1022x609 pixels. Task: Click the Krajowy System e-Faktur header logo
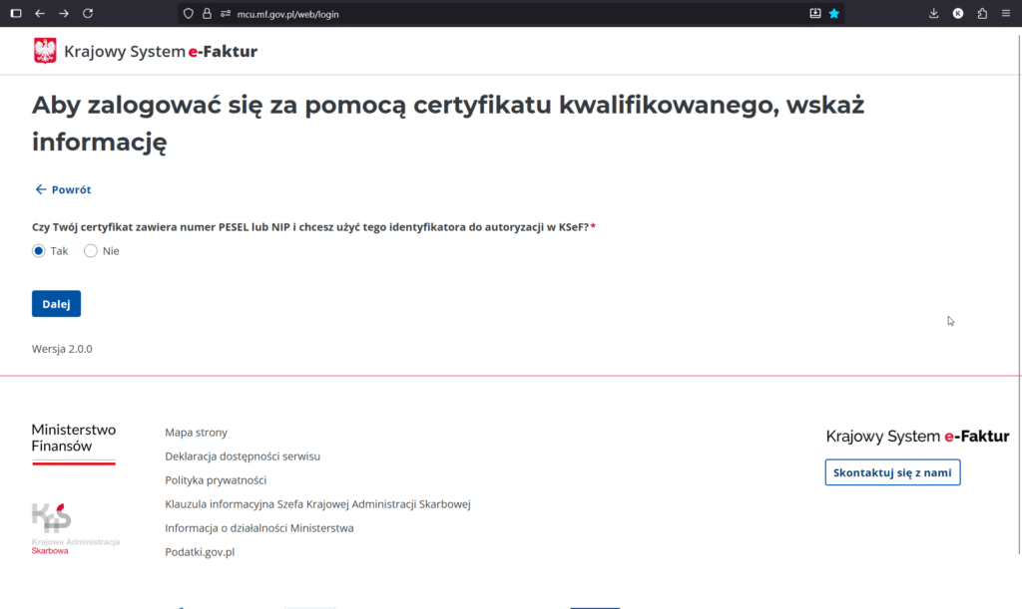point(145,51)
